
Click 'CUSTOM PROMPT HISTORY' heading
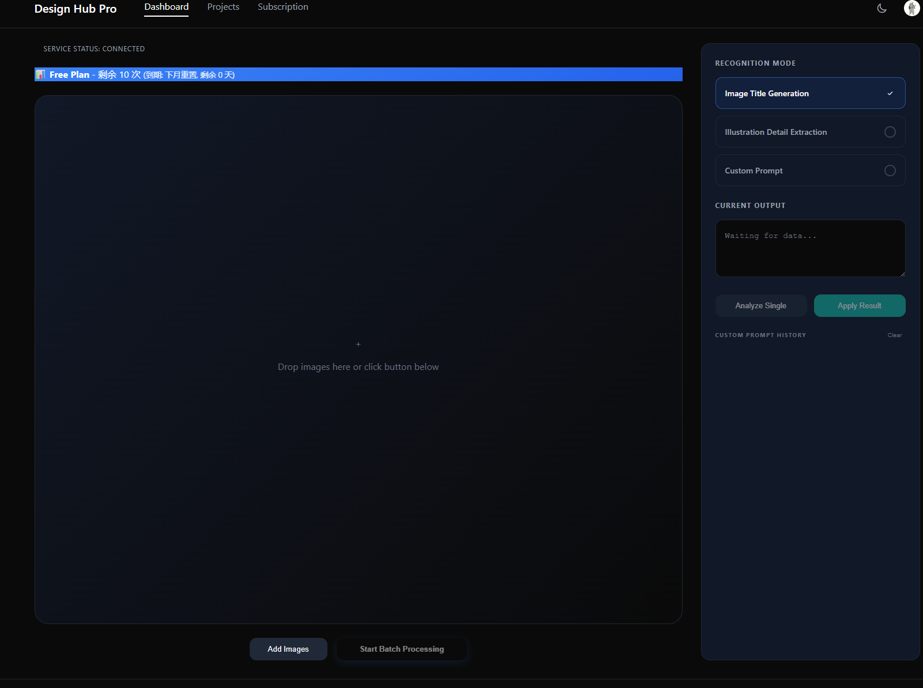[760, 335]
